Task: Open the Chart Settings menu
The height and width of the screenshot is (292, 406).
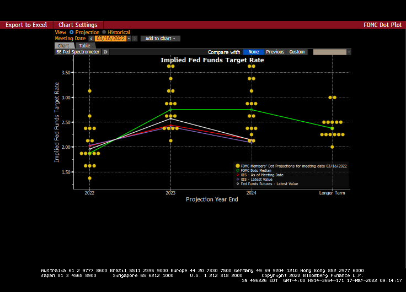Action: 78,25
